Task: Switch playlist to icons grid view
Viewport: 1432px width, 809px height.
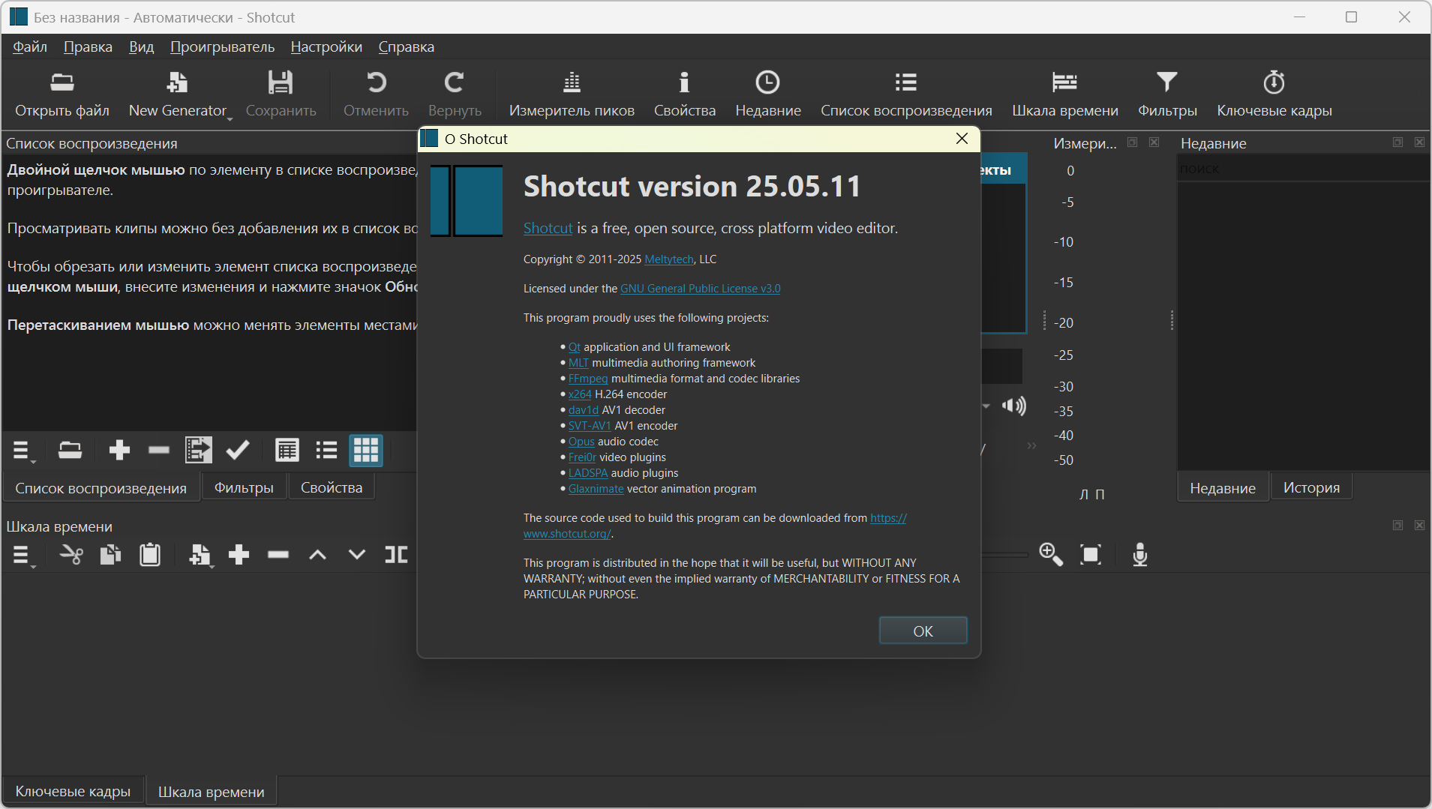Action: tap(366, 451)
